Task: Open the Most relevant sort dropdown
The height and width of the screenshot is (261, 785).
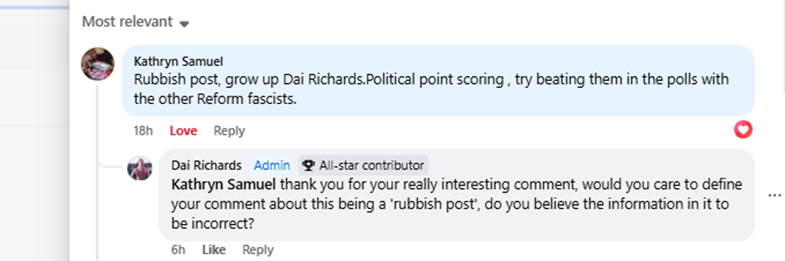Action: [x=127, y=22]
